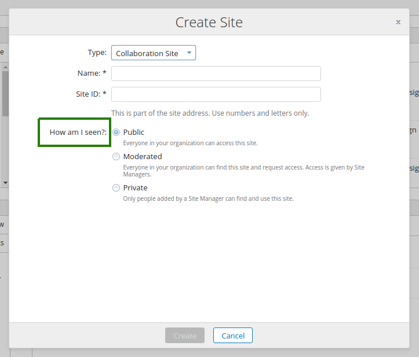Image resolution: width=419 pixels, height=357 pixels.
Task: Click the Public option label text
Action: click(134, 132)
